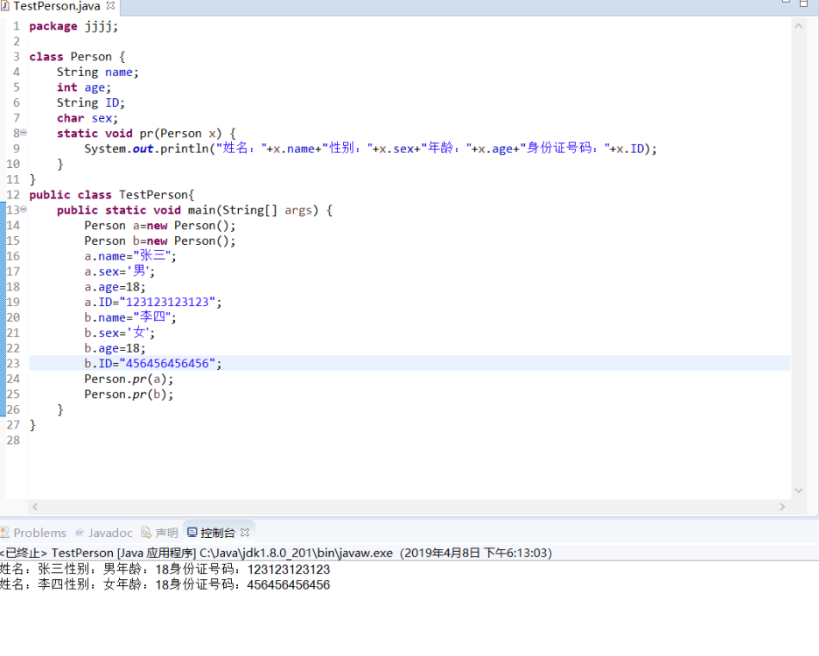Close the 控制台 console view

click(245, 532)
